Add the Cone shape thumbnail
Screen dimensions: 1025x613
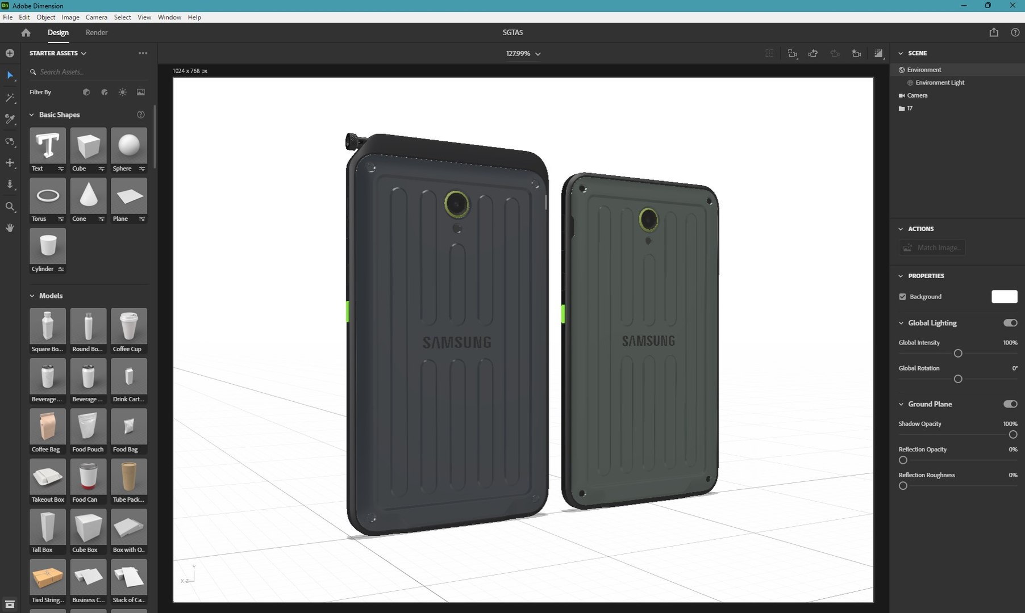88,196
